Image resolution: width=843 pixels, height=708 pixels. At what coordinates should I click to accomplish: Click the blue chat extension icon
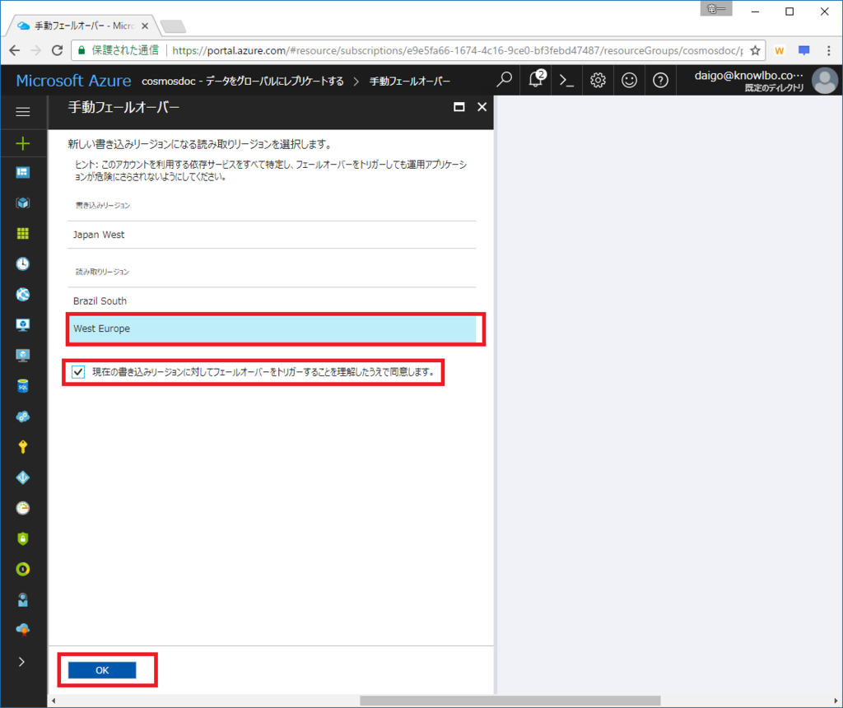point(803,50)
